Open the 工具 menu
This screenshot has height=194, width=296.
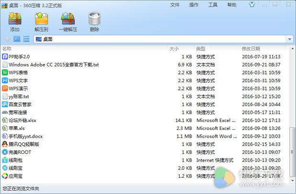213,5
